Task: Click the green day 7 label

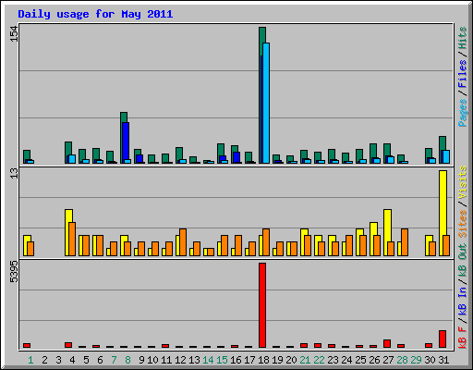Action: point(114,360)
